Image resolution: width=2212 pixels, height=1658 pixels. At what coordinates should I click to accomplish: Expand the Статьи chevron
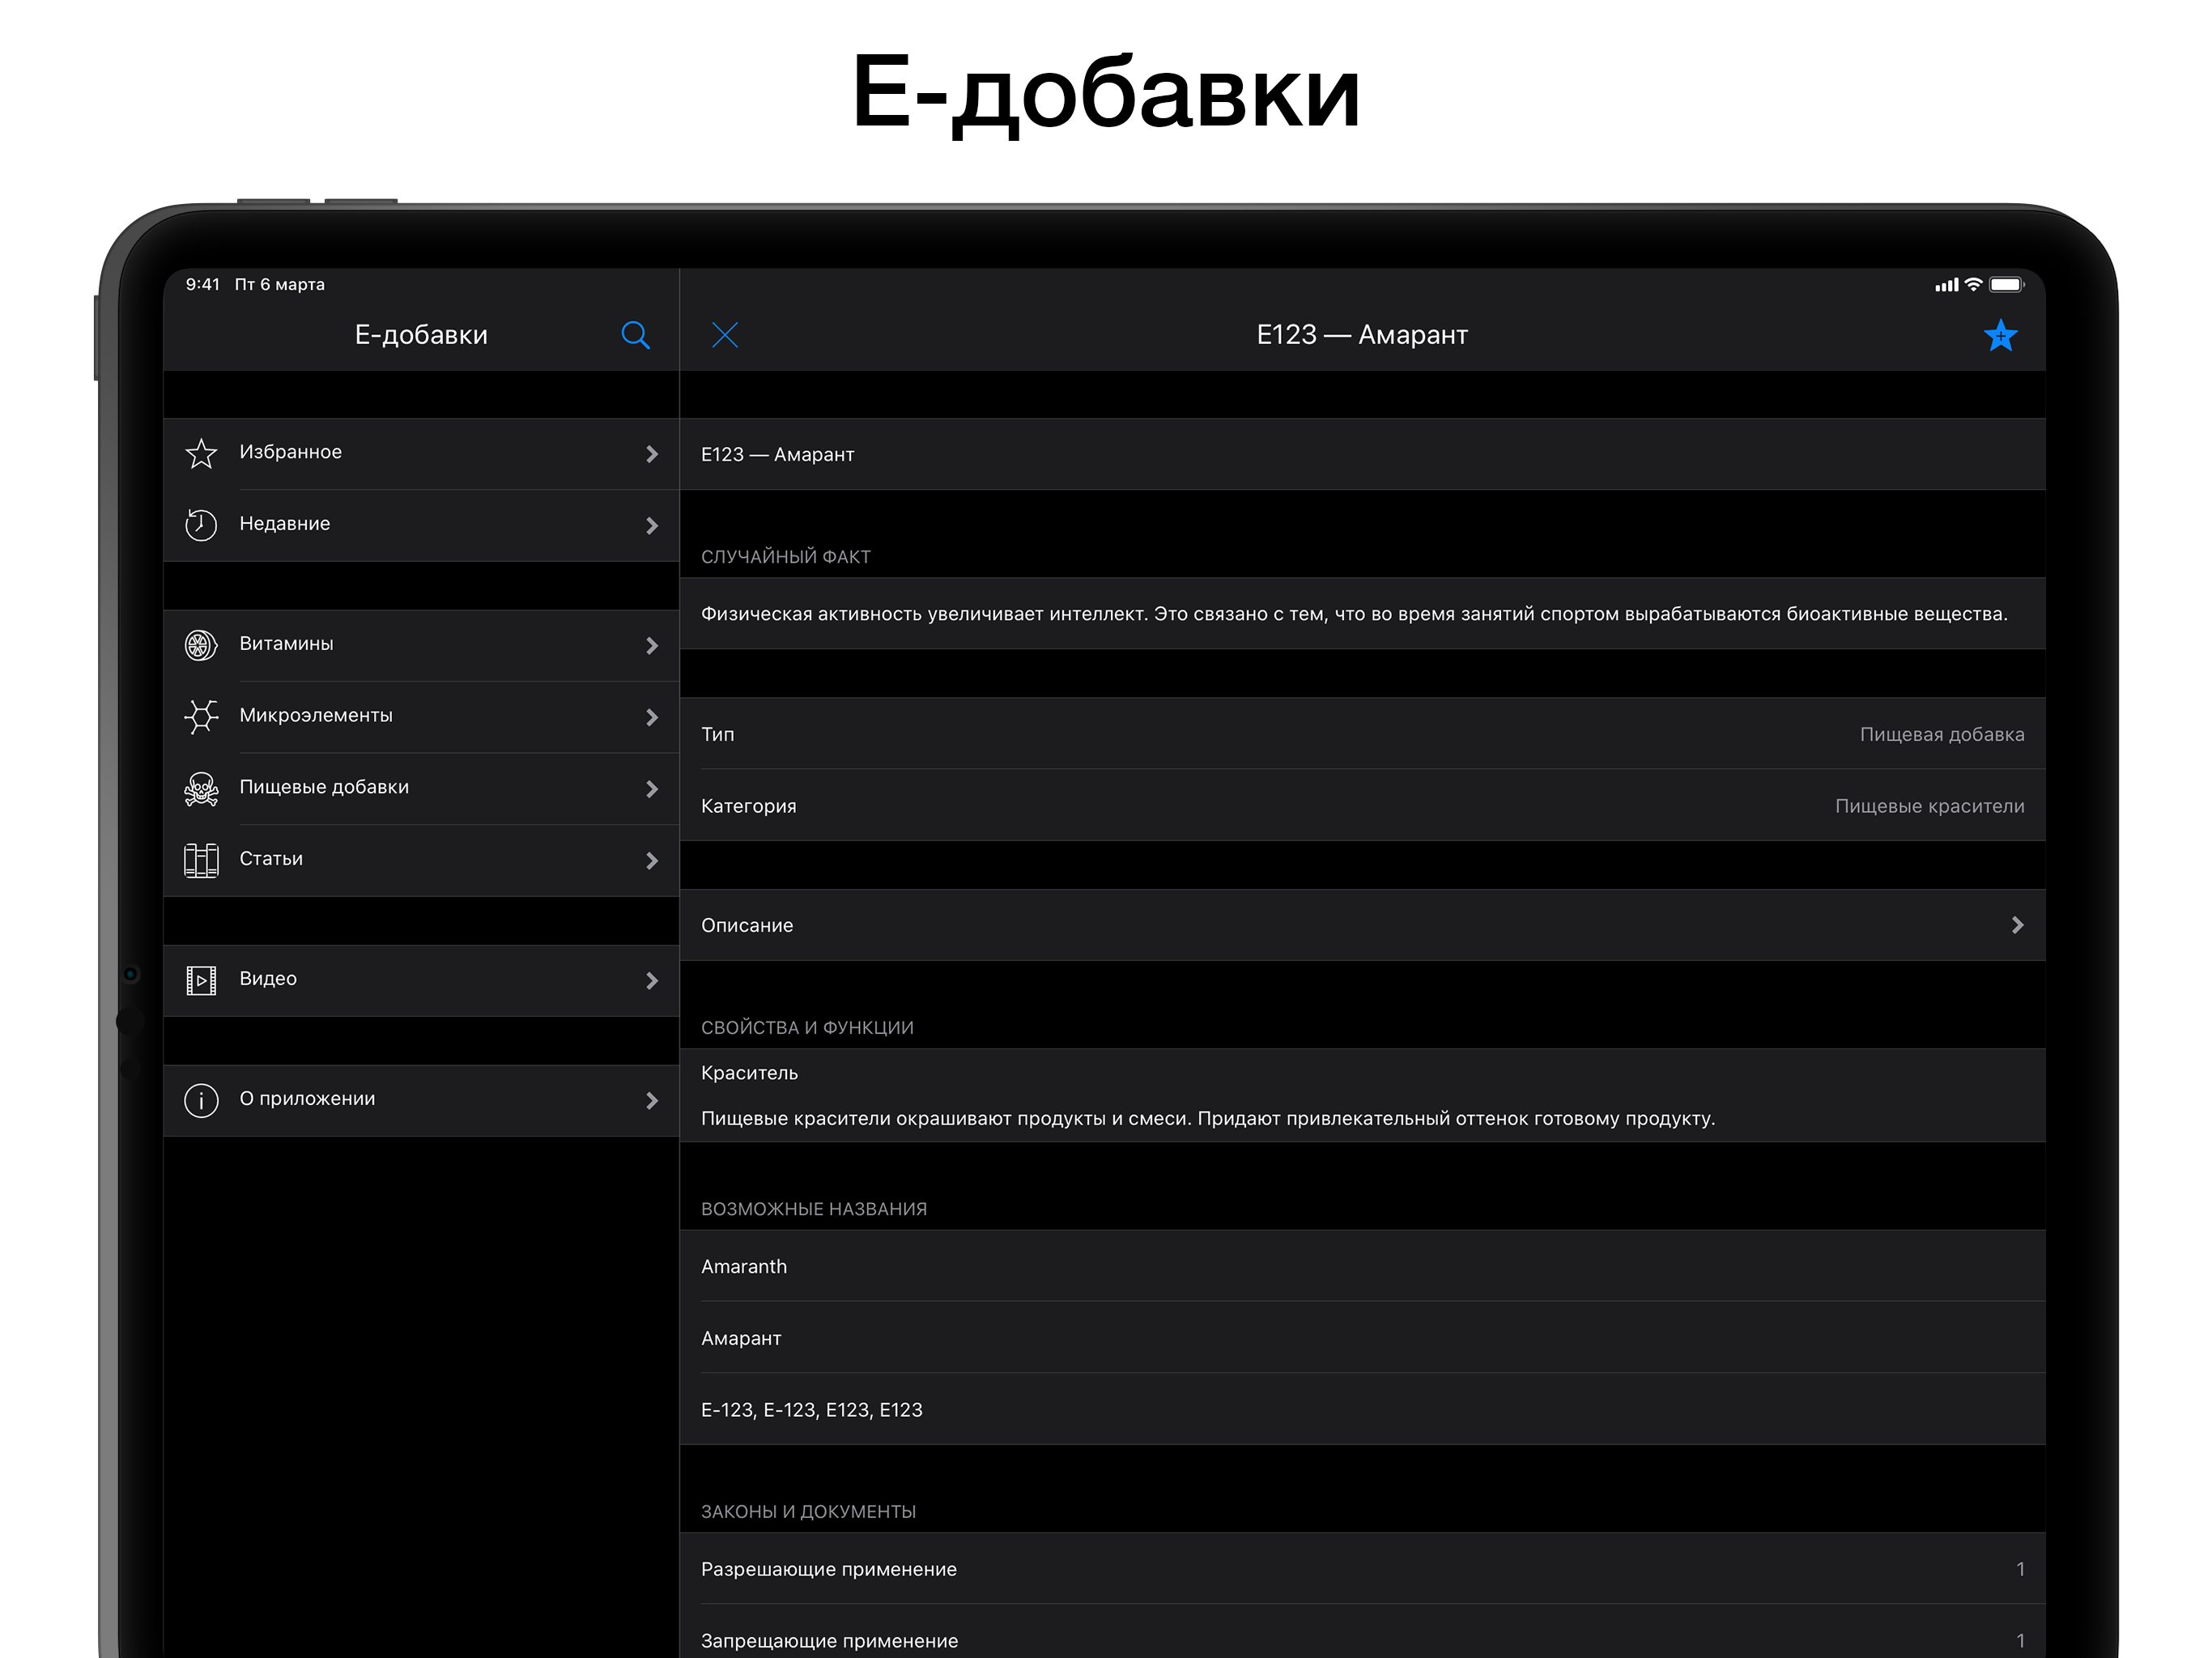coord(652,861)
